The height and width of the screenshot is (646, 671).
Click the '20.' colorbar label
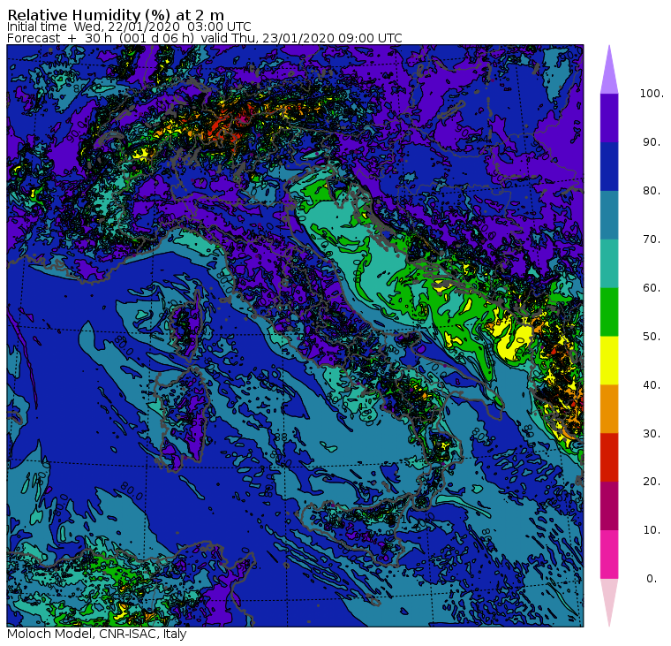[652, 482]
